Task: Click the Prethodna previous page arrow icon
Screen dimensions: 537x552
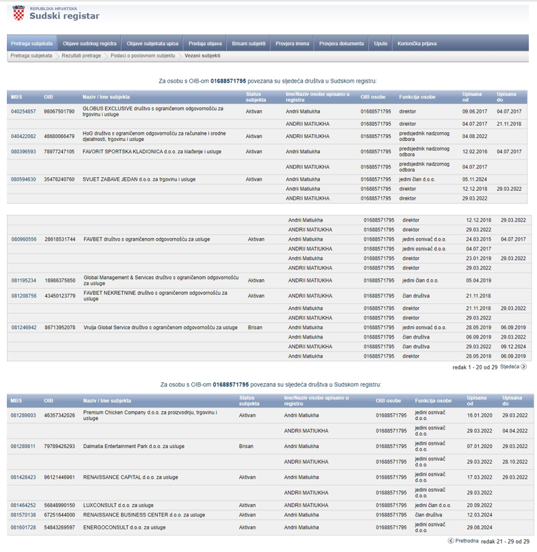Action: [x=451, y=540]
